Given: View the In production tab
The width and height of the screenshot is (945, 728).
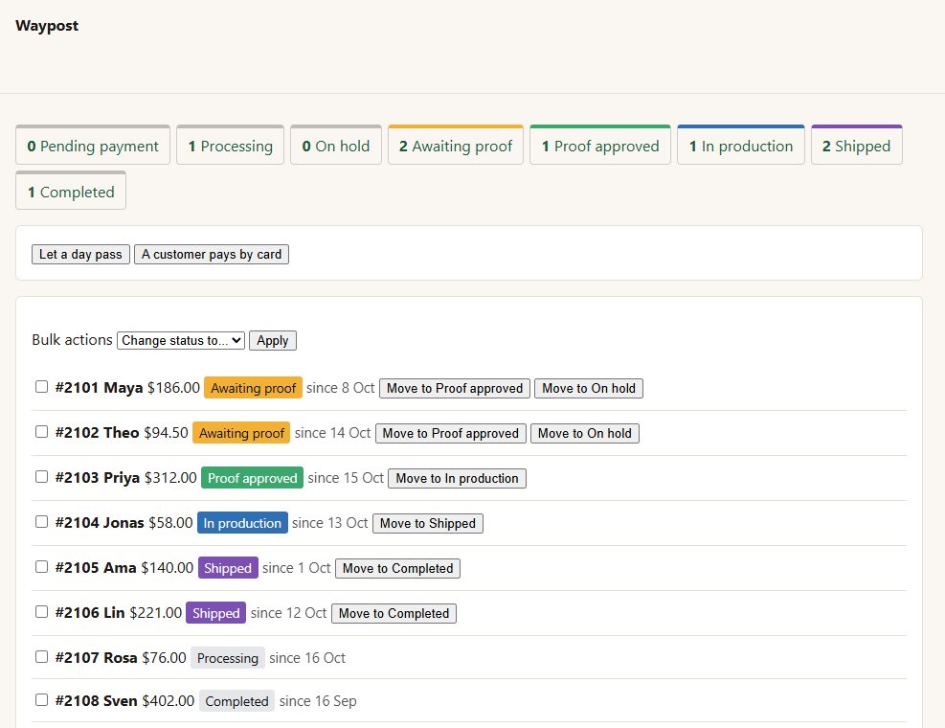Looking at the screenshot, I should [741, 145].
